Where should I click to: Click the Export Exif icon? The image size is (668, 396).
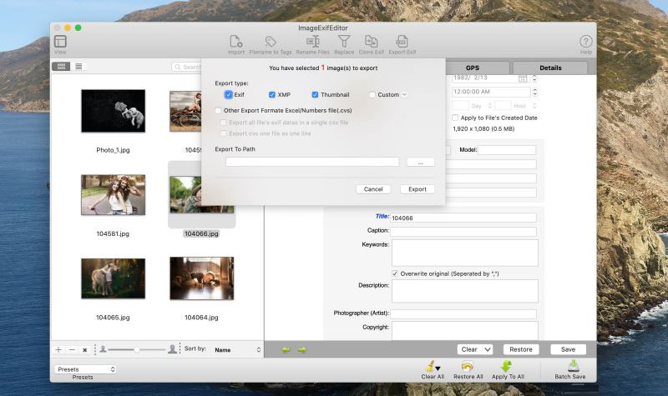click(402, 42)
